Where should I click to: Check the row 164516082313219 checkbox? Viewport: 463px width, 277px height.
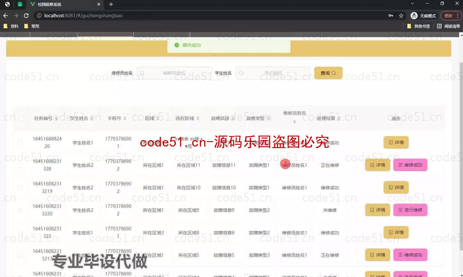(21, 188)
